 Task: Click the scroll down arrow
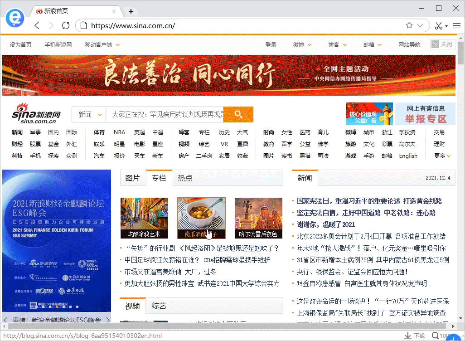pyautogui.click(x=460, y=318)
